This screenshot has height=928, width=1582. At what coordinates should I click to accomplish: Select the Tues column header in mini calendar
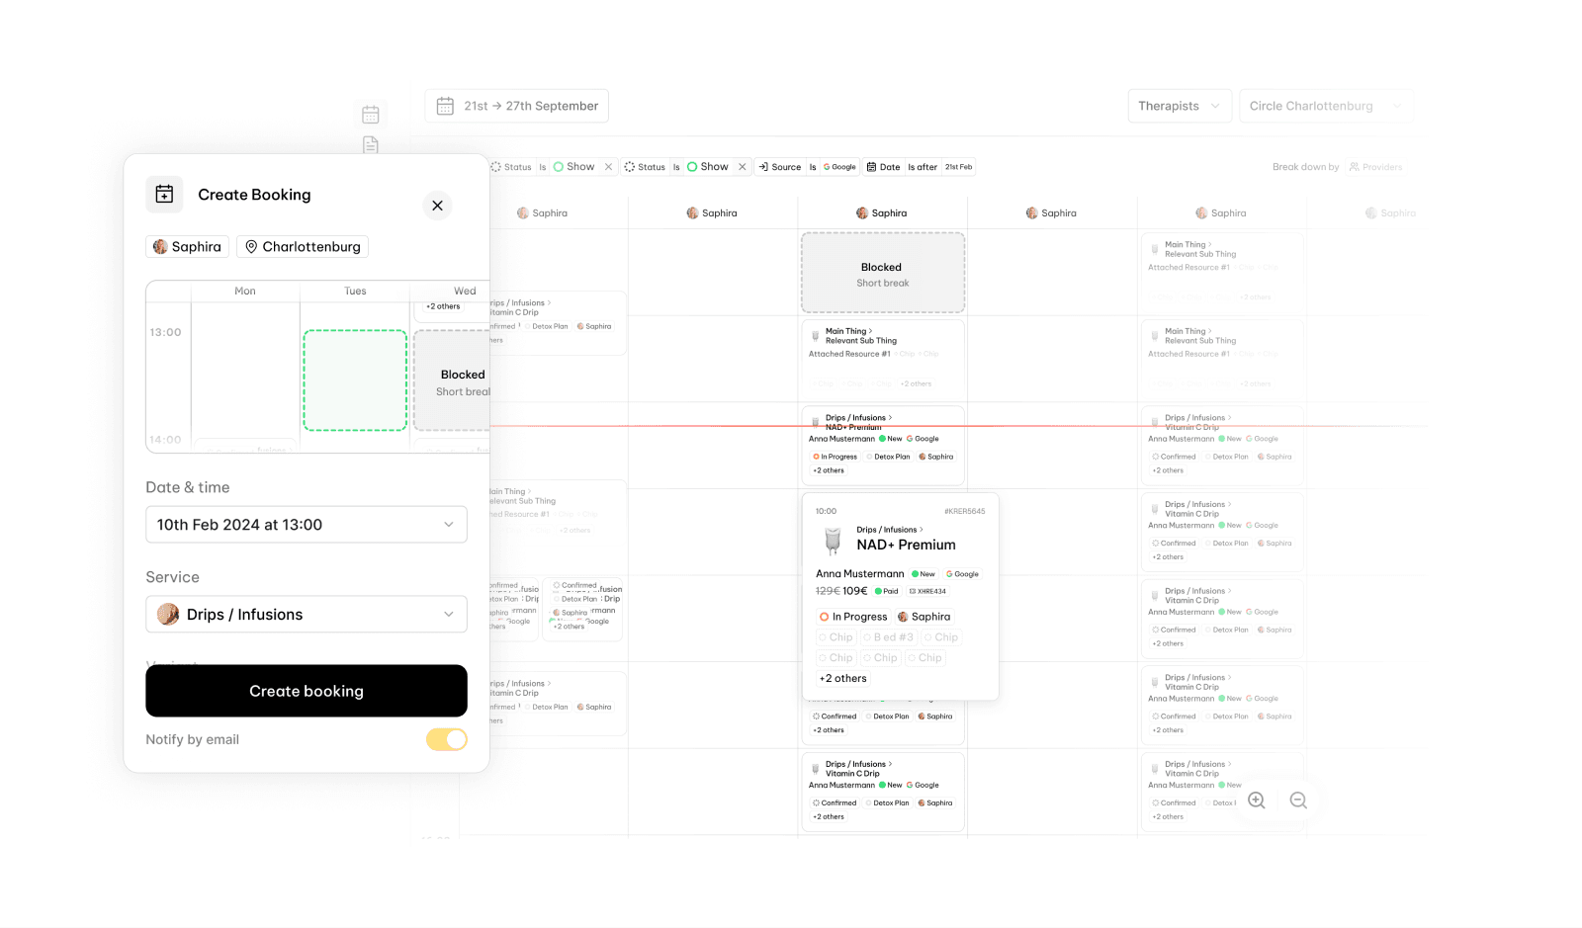[x=355, y=292]
